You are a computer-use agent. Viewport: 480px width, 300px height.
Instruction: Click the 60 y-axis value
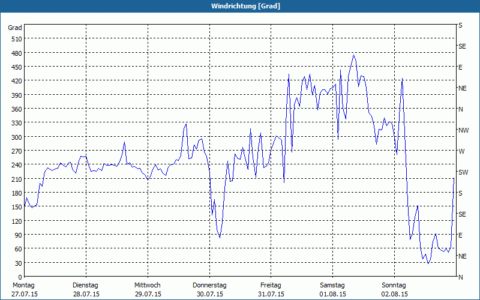pyautogui.click(x=19, y=250)
